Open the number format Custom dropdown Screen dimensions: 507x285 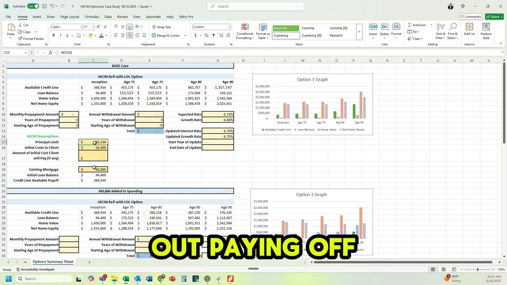tap(229, 27)
